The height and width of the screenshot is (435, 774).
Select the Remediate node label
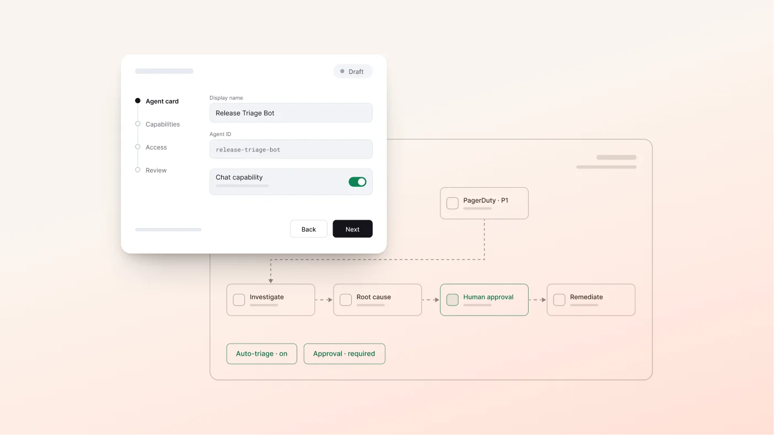pos(587,297)
